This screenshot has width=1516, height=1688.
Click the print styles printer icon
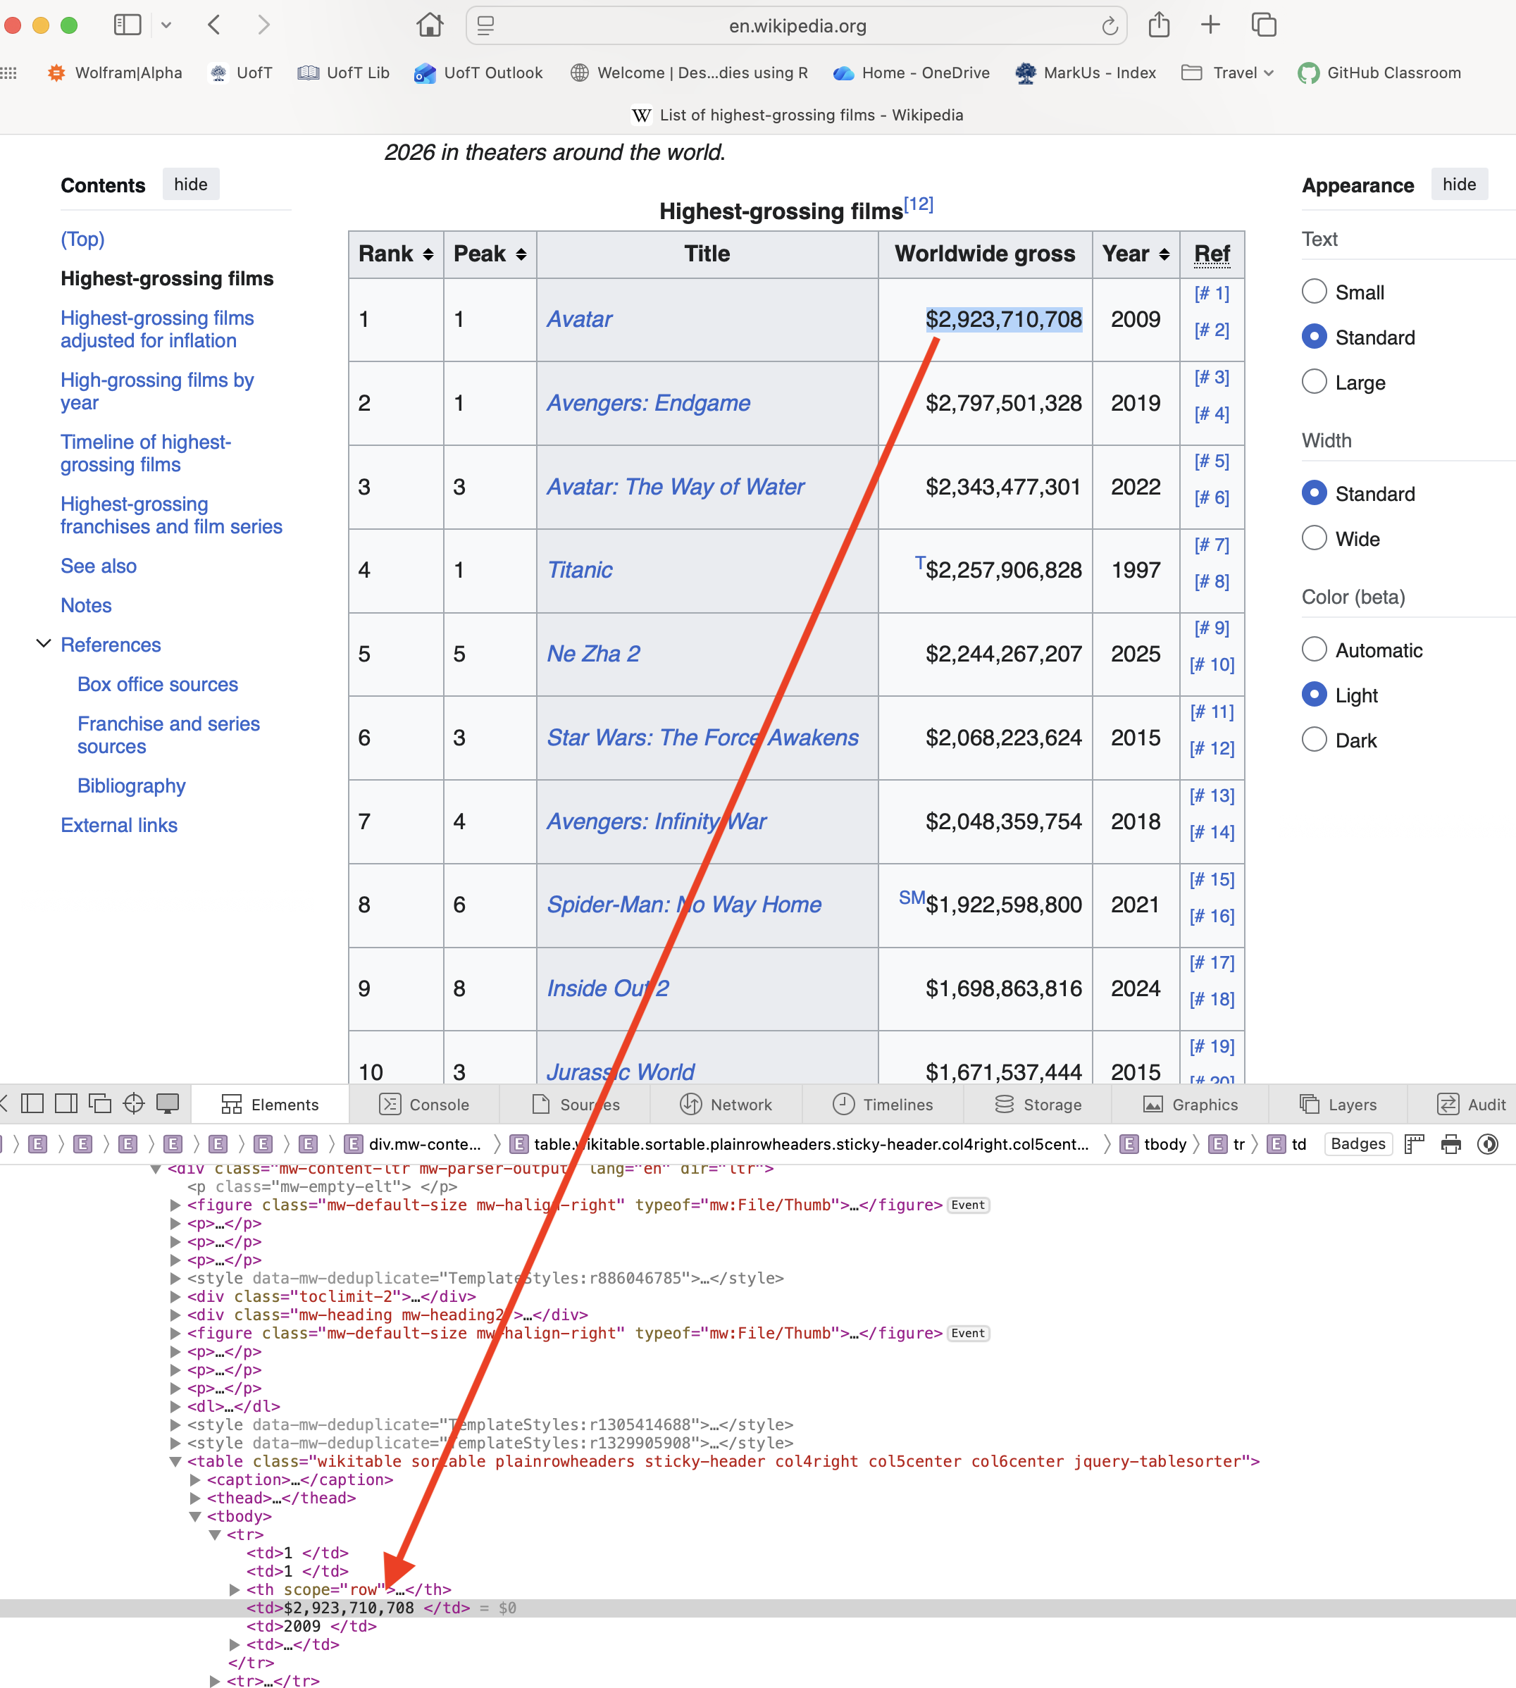1451,1144
